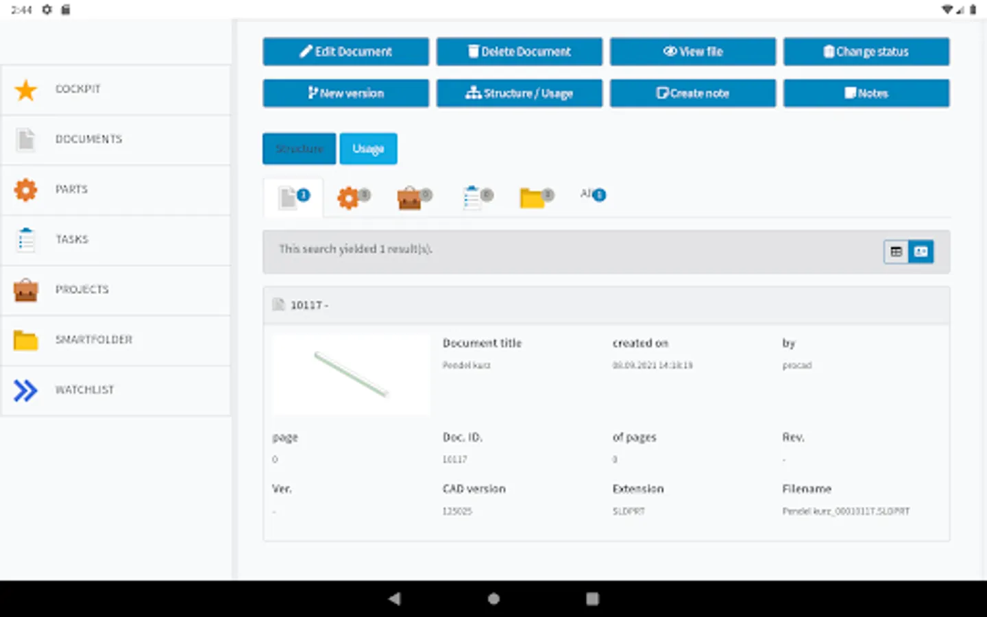Click the Extension value SLDPRT

pos(629,511)
